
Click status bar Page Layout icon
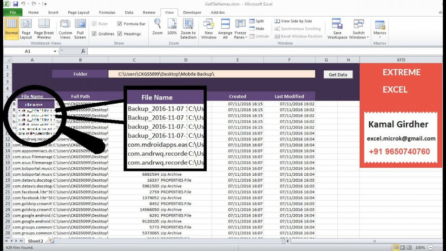[402, 248]
